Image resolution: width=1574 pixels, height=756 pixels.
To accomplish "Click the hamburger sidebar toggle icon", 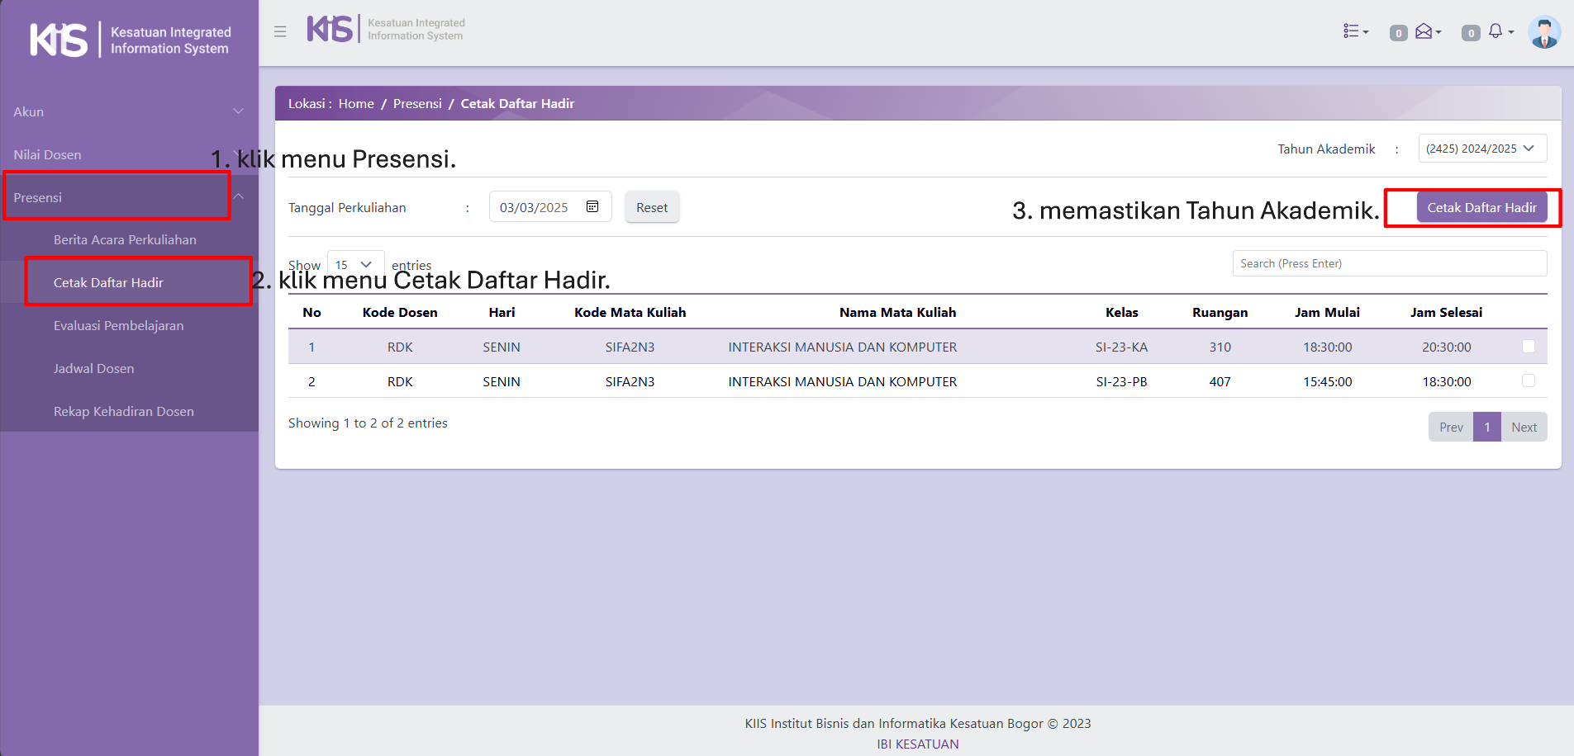I will 280,31.
